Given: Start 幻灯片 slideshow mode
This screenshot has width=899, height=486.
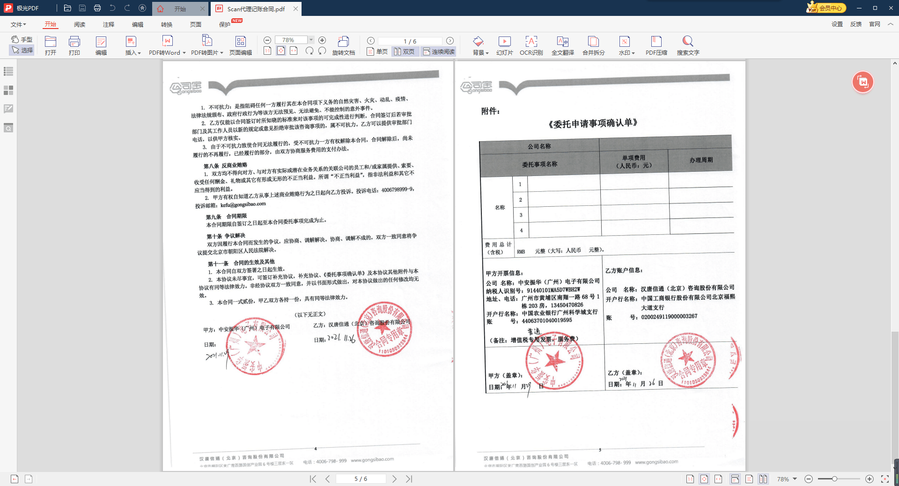Looking at the screenshot, I should 504,45.
